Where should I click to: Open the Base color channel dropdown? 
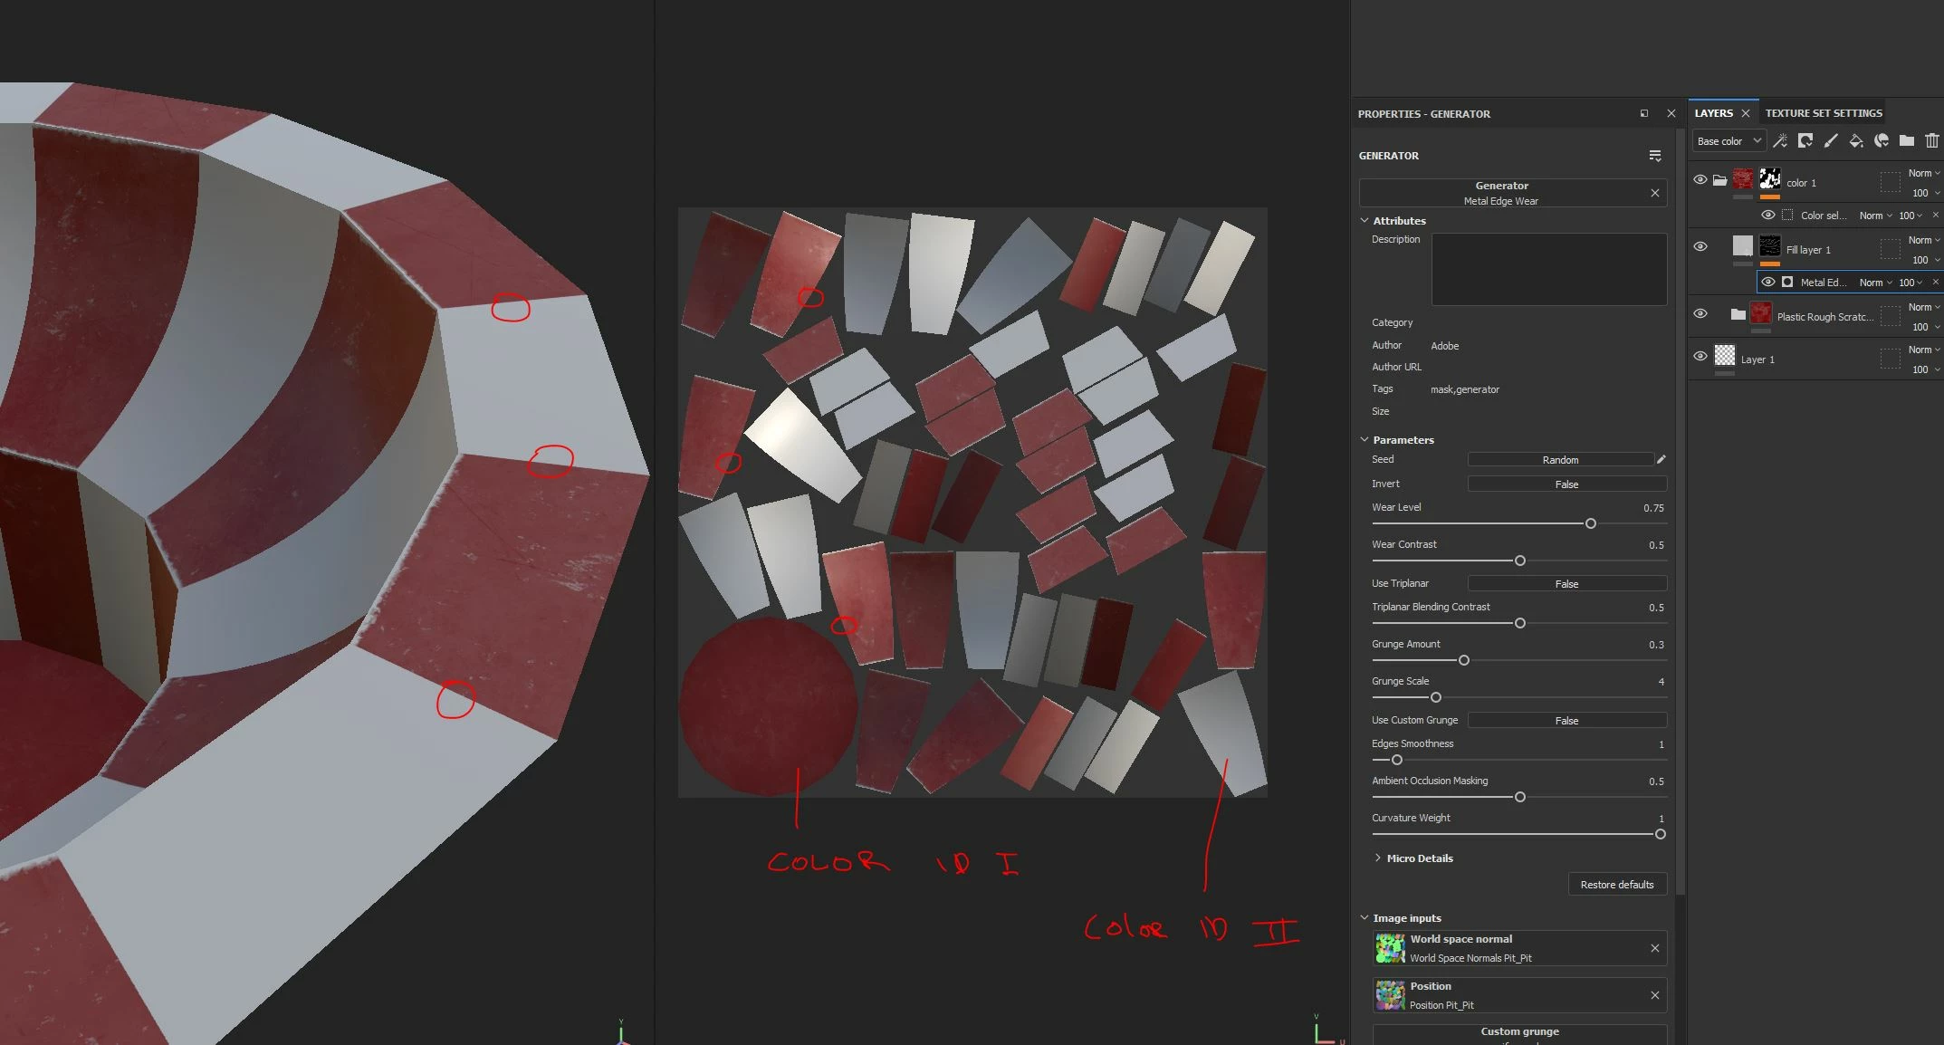(1729, 141)
